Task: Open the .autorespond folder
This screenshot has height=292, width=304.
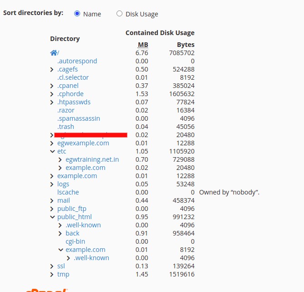Action: [77, 61]
